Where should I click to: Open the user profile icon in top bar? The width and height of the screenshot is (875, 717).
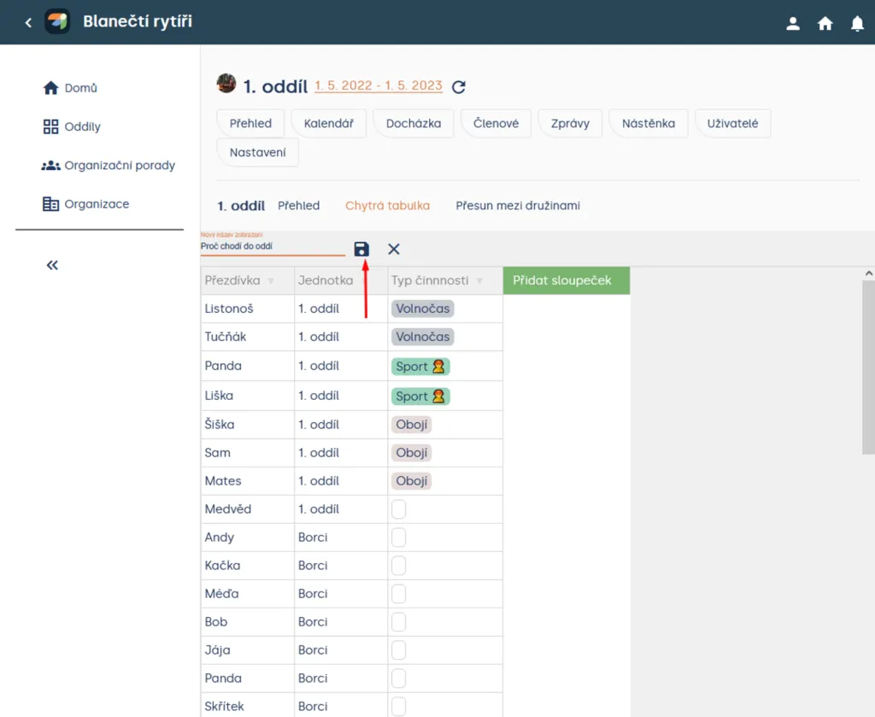coord(793,23)
